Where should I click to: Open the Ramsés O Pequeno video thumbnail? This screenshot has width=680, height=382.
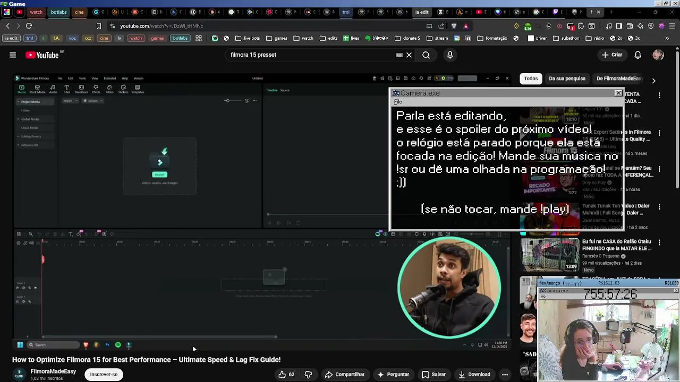(x=550, y=255)
